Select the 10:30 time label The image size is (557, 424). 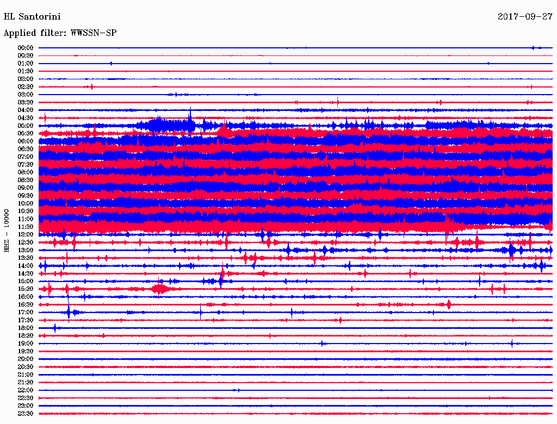click(26, 211)
